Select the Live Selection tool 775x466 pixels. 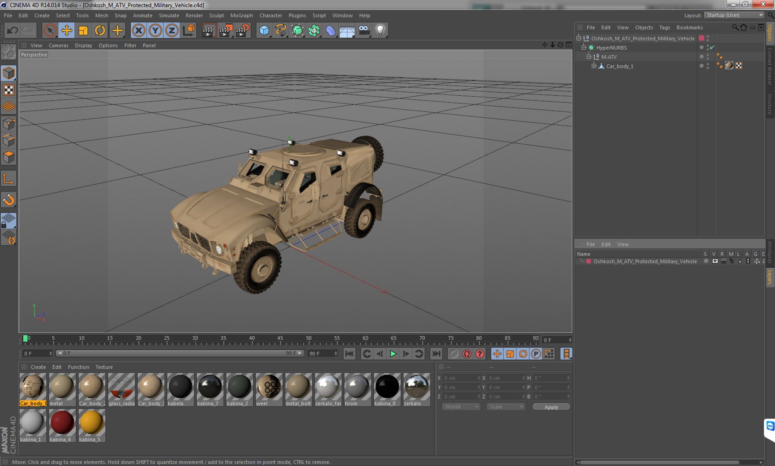[x=50, y=30]
